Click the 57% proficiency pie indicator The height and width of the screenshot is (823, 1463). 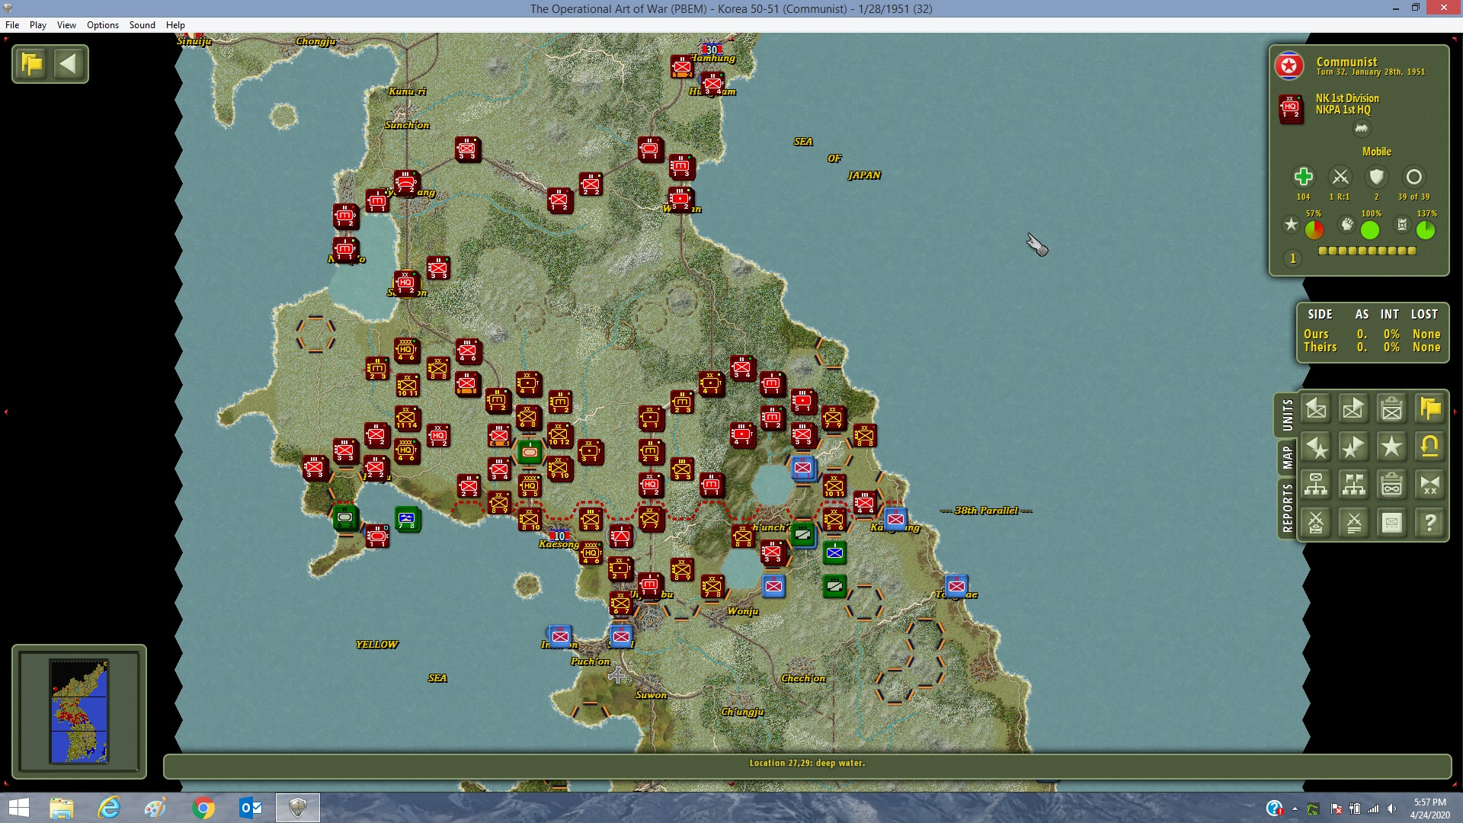point(1314,229)
